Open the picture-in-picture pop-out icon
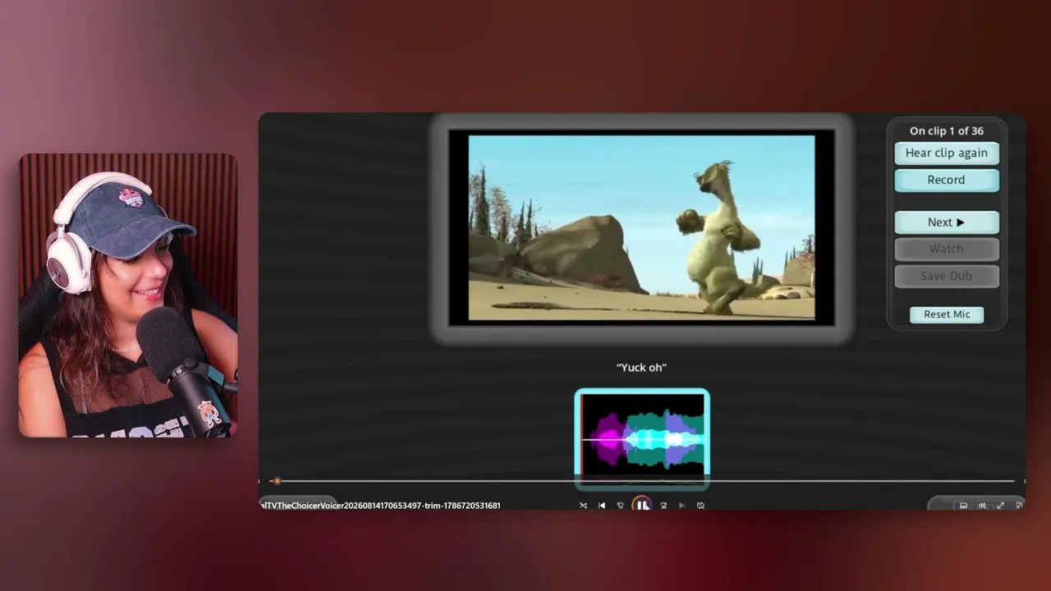 (x=1019, y=506)
